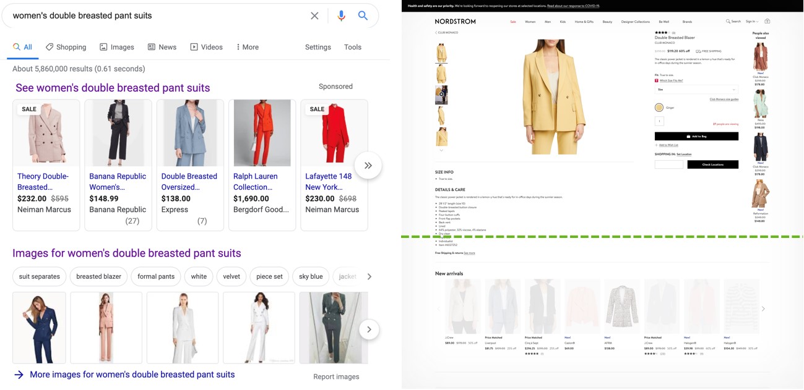
Task: Open Club Monaco size guides link
Action: point(724,99)
